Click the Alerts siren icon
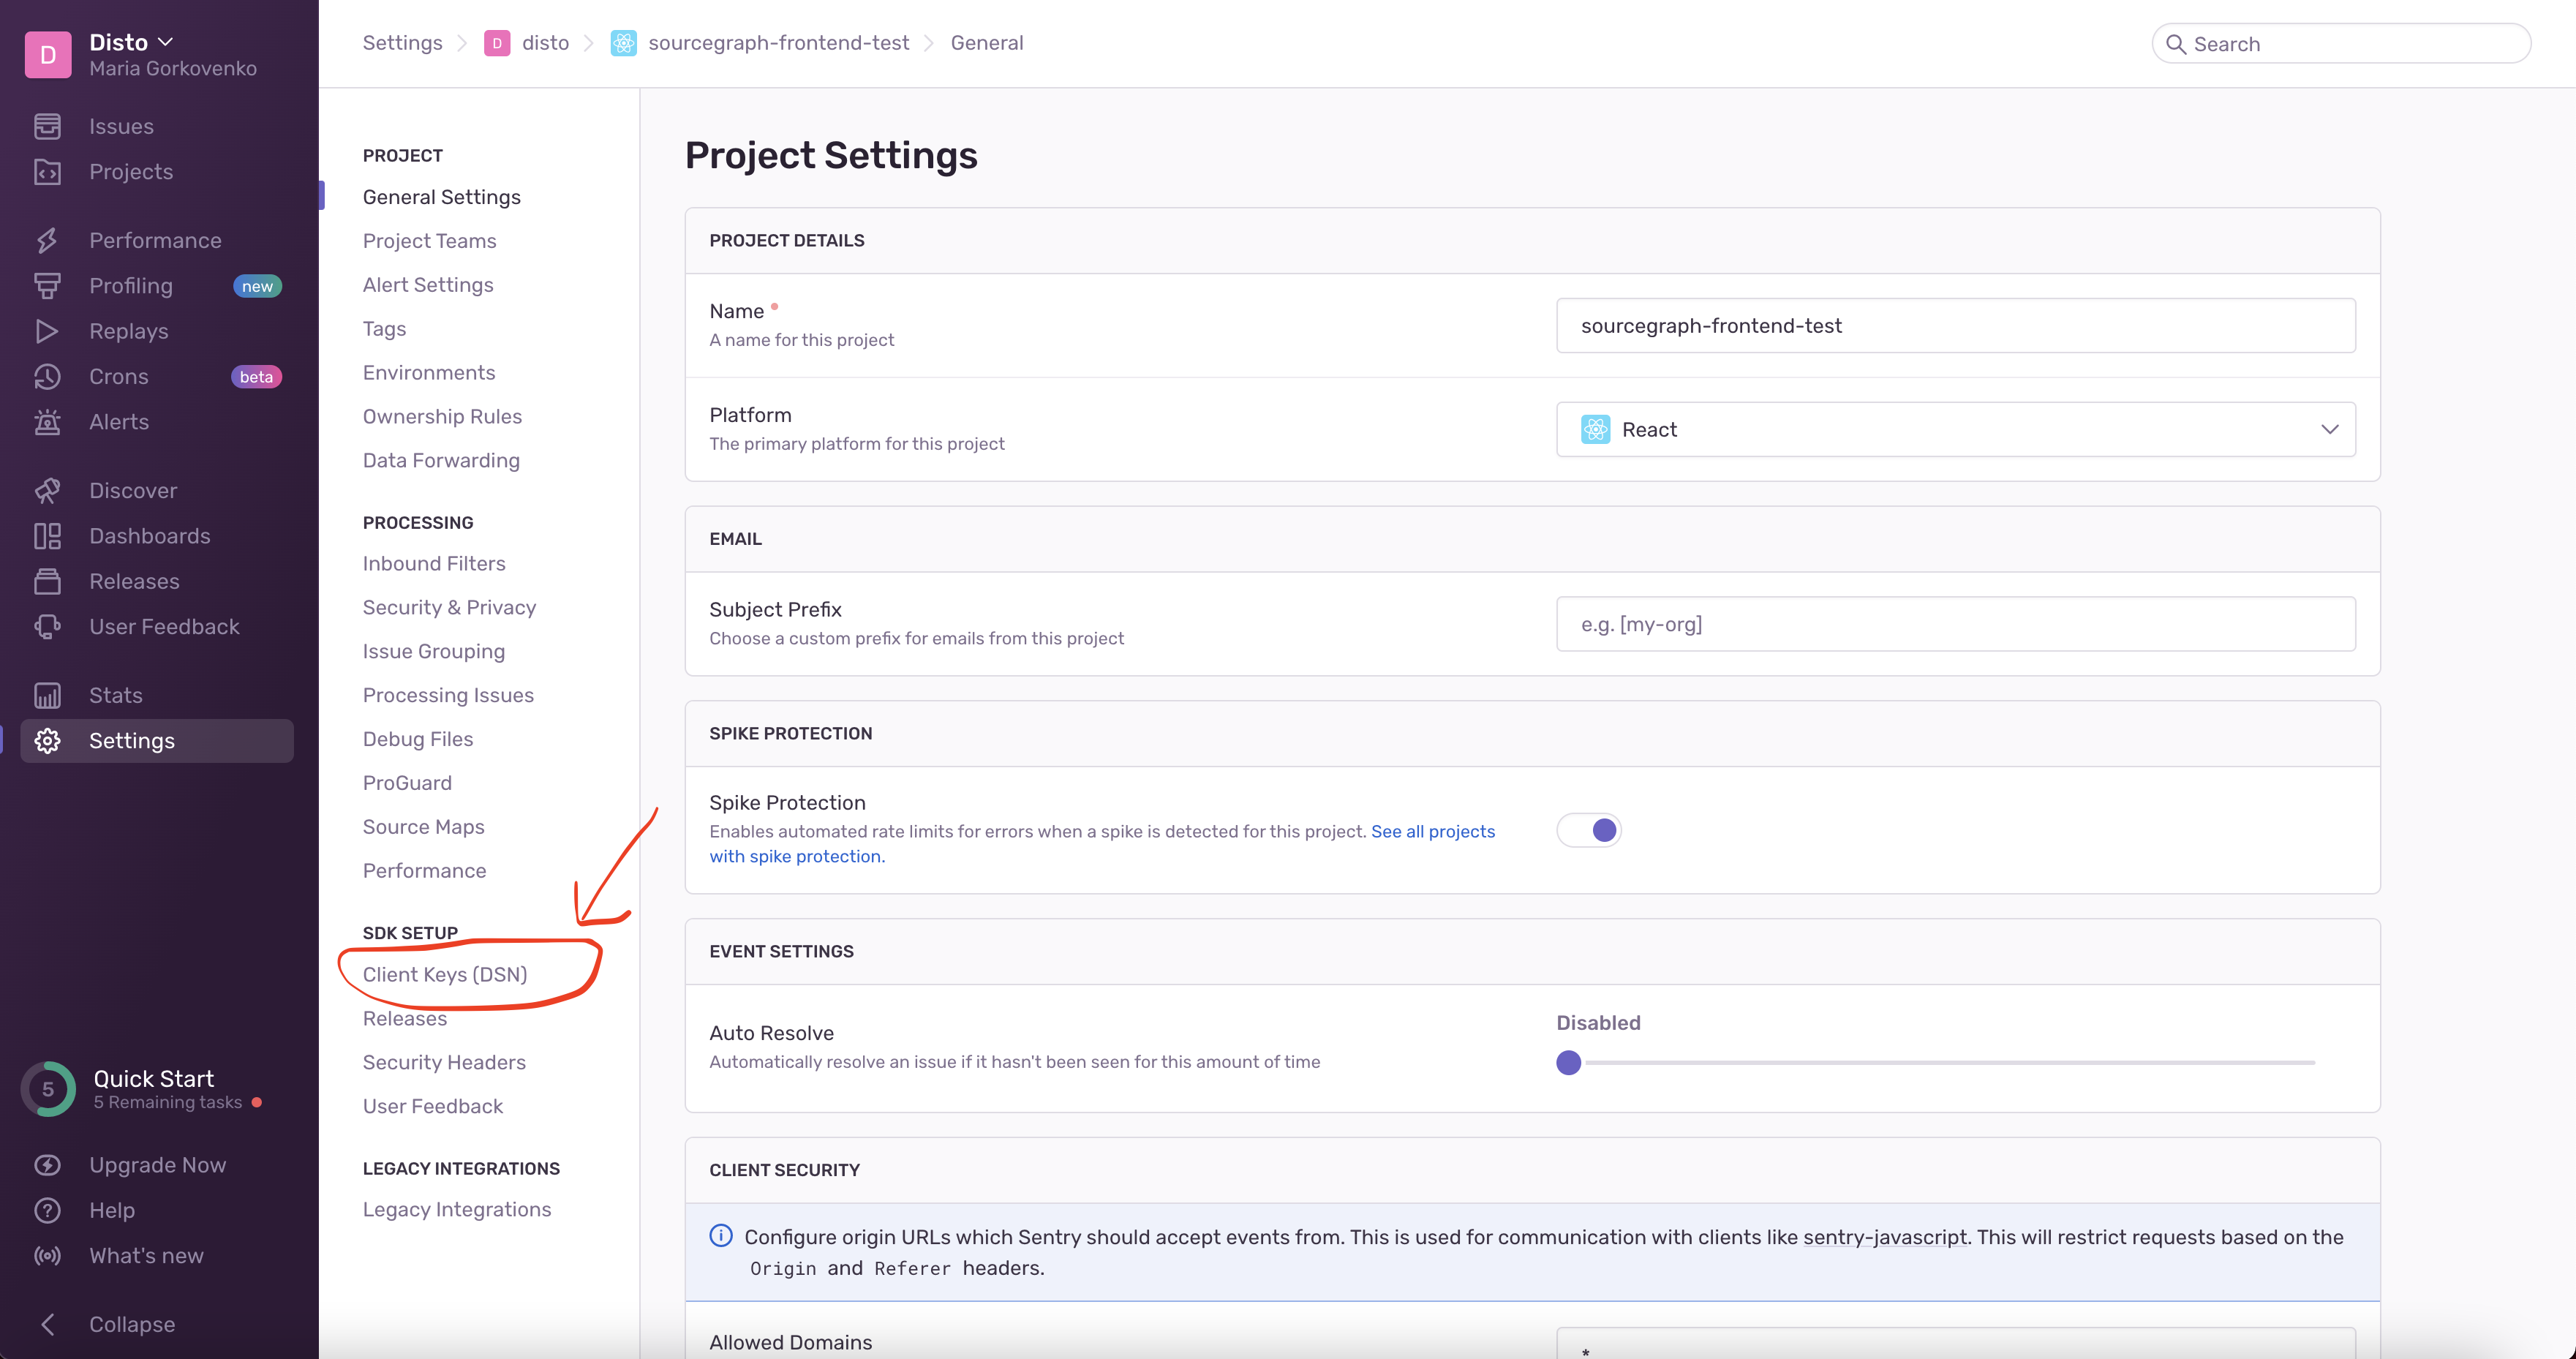Screen dimensions: 2576x1359 (x=47, y=422)
